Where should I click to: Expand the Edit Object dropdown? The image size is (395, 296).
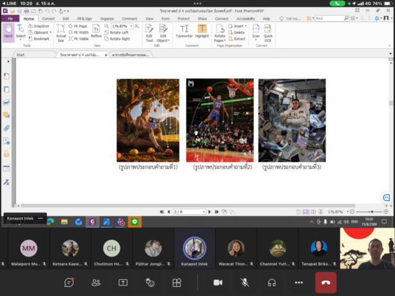pos(168,41)
